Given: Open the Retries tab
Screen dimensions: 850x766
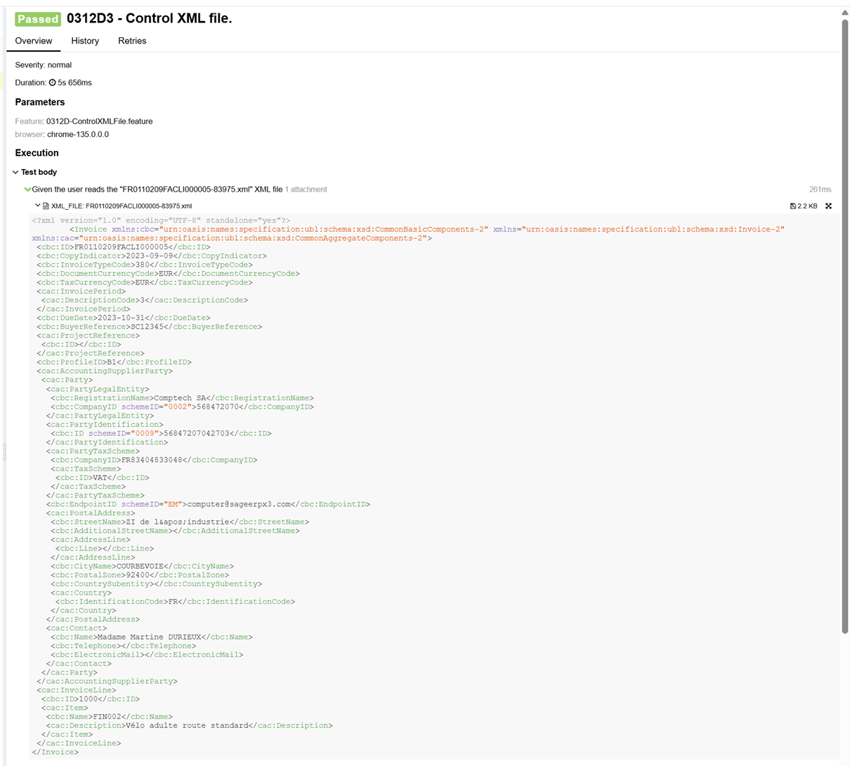Looking at the screenshot, I should tap(132, 41).
